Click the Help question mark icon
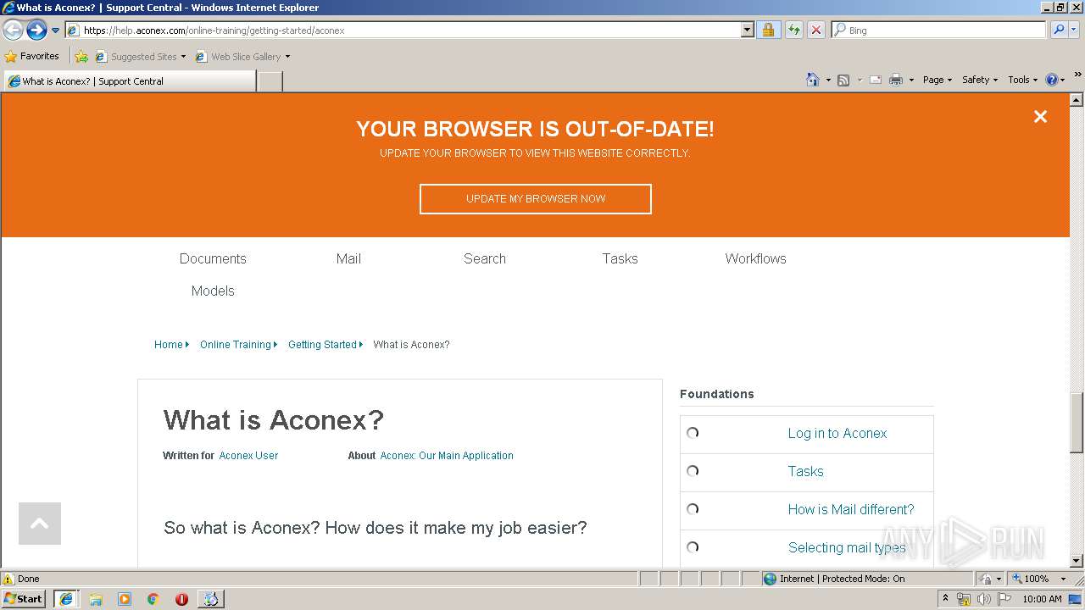 1052,80
